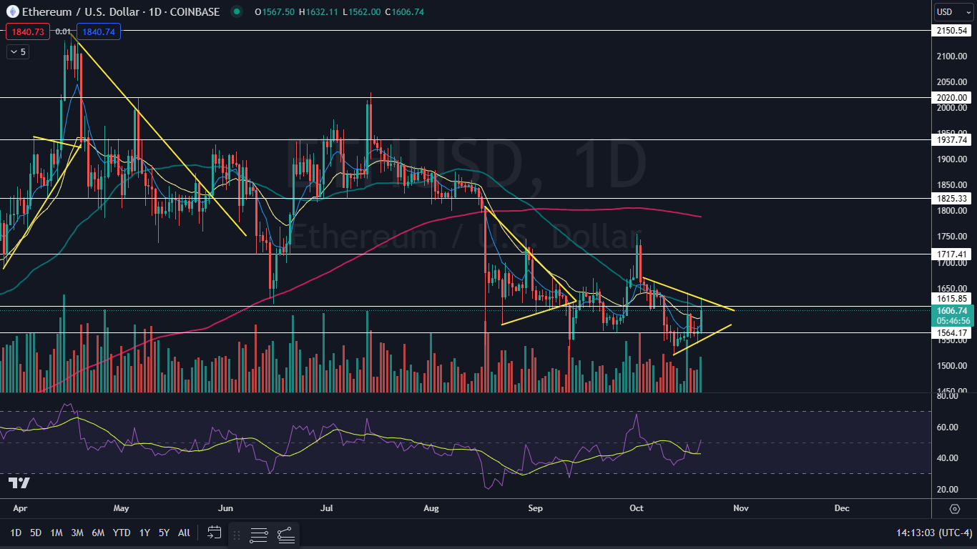
Task: Click the 1615.85 price level label
Action: point(953,298)
